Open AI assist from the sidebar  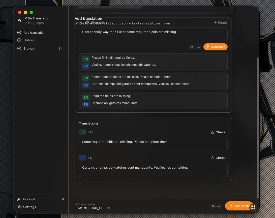41,199
